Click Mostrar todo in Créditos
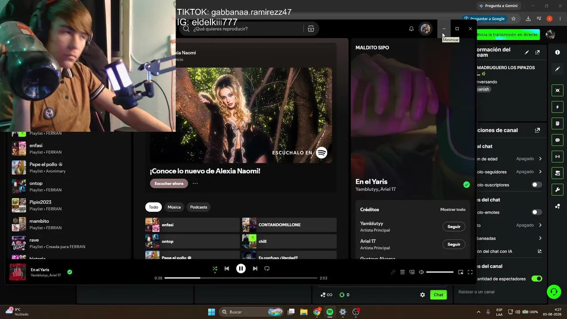This screenshot has width=567, height=319. click(453, 210)
